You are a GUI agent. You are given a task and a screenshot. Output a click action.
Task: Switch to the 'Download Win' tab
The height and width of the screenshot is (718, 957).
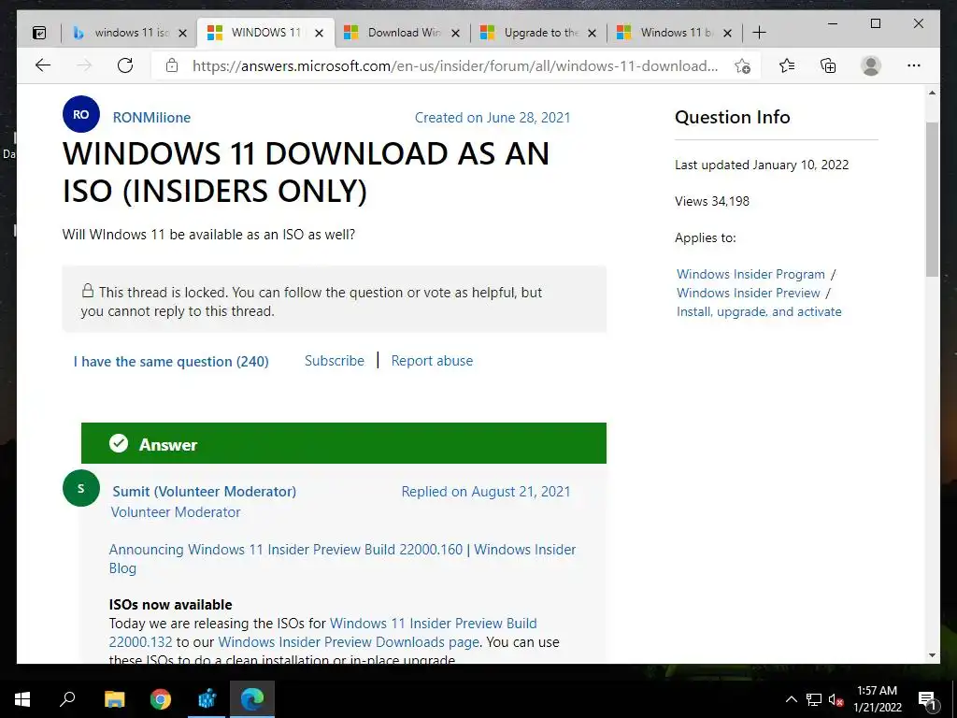coord(402,33)
